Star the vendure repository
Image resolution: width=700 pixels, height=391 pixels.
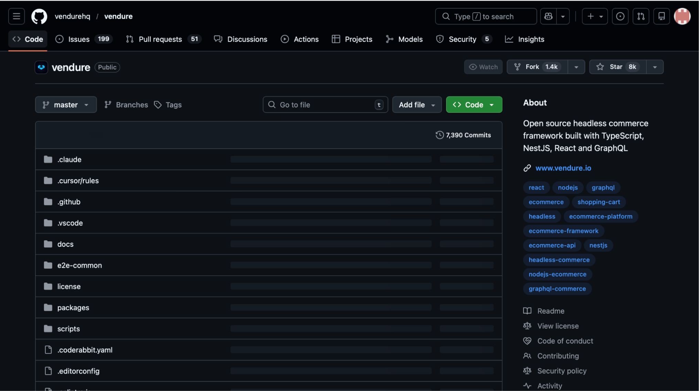616,67
